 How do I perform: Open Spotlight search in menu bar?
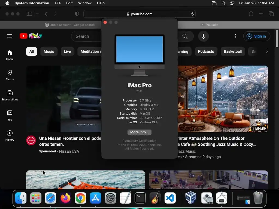pos(223,3)
